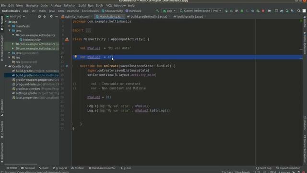Select res (generated) folder
Viewport: 307px width, 173px height.
tap(24, 62)
